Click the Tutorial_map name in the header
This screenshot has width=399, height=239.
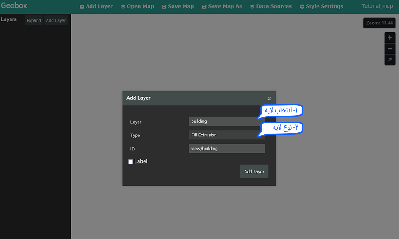click(x=378, y=6)
